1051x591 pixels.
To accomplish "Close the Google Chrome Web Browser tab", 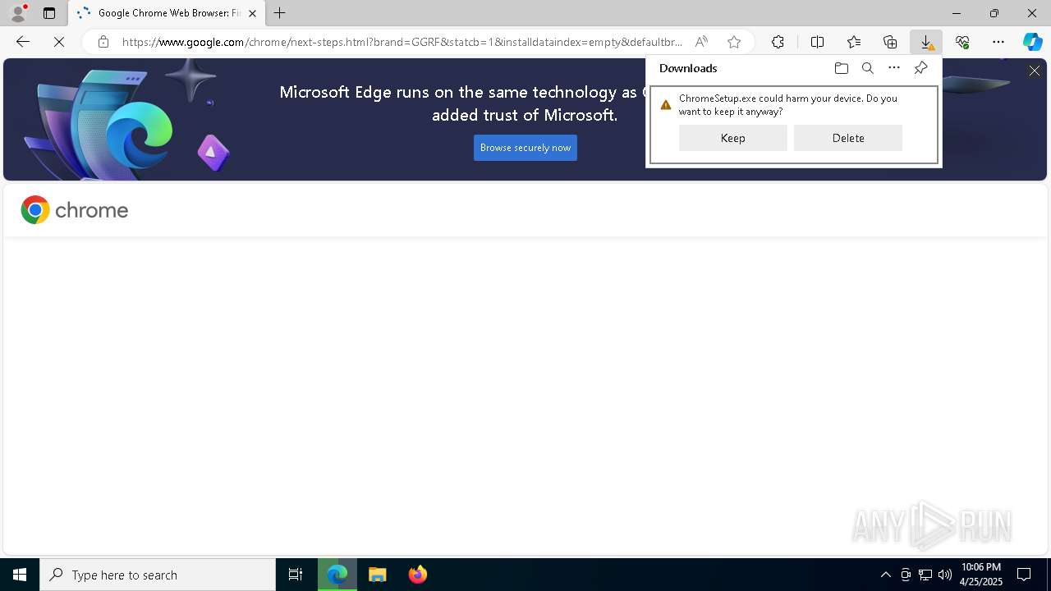I will click(252, 13).
